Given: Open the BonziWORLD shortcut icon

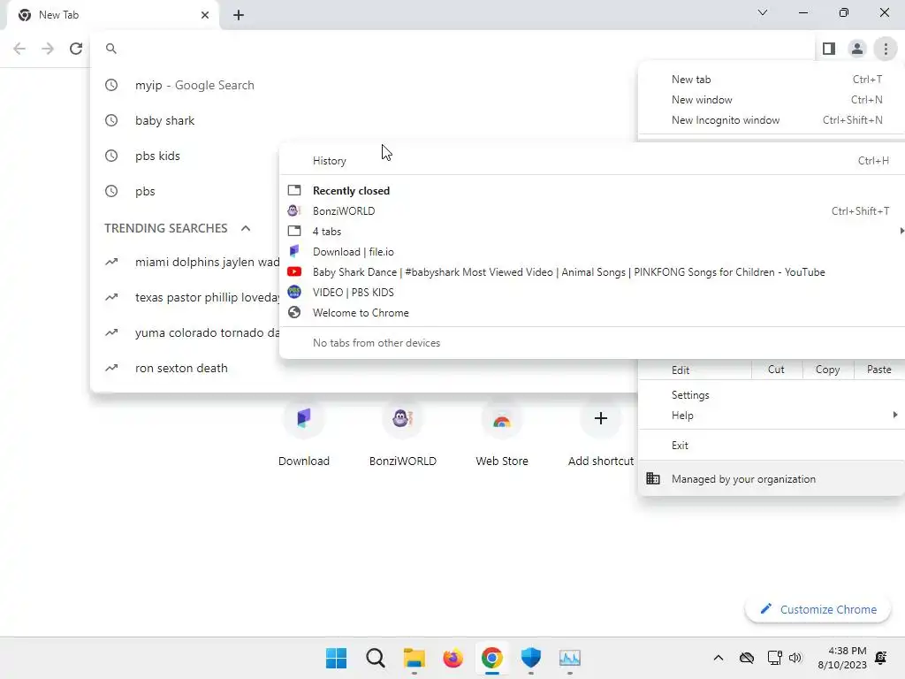Looking at the screenshot, I should [x=403, y=418].
